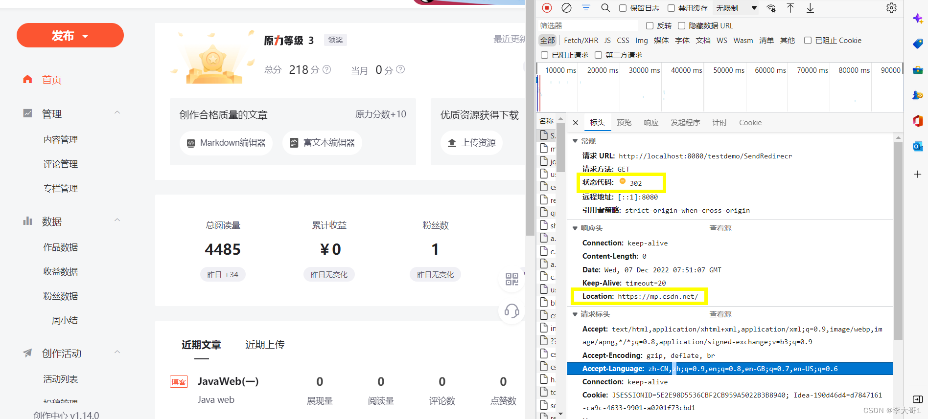
Task: Open network search magnifier
Action: click(605, 8)
